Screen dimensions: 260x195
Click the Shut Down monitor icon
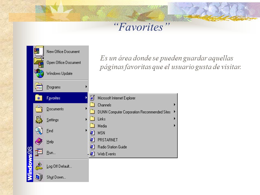coord(39,177)
